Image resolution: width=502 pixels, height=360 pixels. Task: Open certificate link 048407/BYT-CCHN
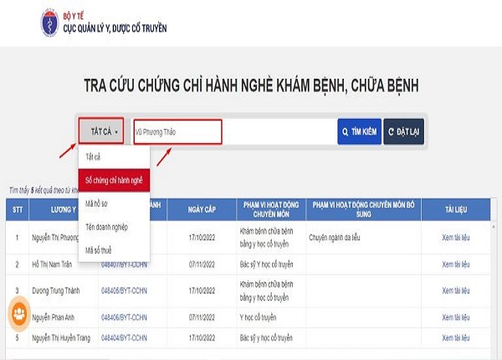click(124, 265)
